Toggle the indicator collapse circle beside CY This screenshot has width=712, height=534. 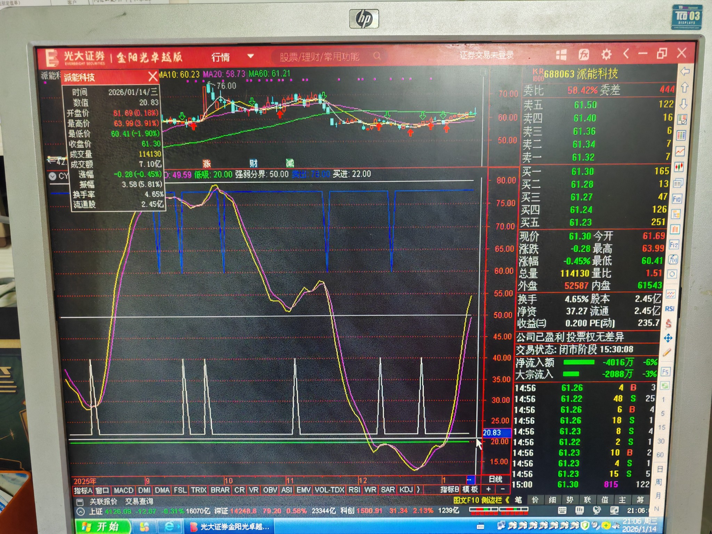coord(52,176)
